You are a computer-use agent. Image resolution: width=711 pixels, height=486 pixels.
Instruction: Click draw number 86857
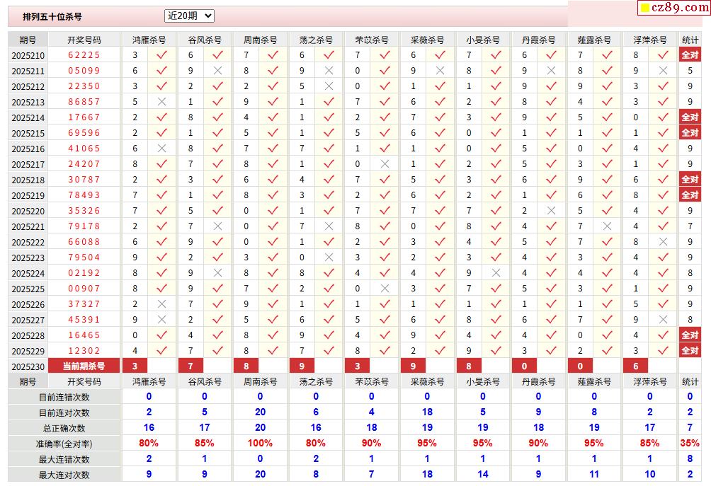click(x=84, y=102)
